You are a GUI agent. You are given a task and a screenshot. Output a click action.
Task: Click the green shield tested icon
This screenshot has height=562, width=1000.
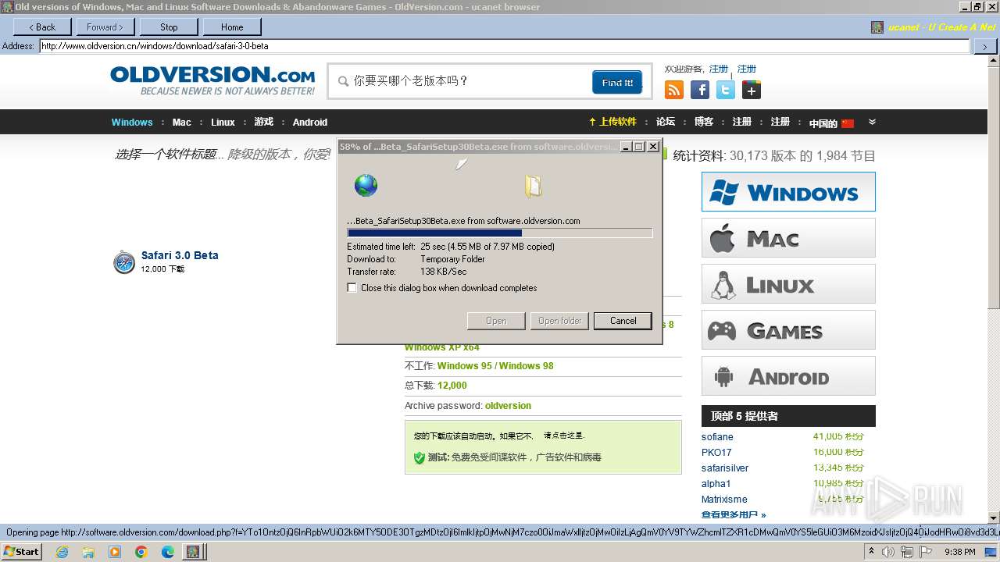tap(420, 457)
